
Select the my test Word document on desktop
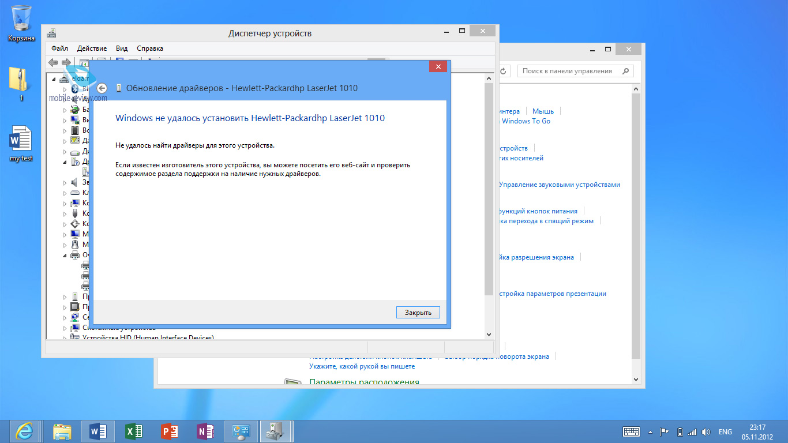pos(21,144)
